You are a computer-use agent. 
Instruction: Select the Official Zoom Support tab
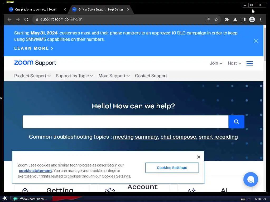pyautogui.click(x=101, y=9)
